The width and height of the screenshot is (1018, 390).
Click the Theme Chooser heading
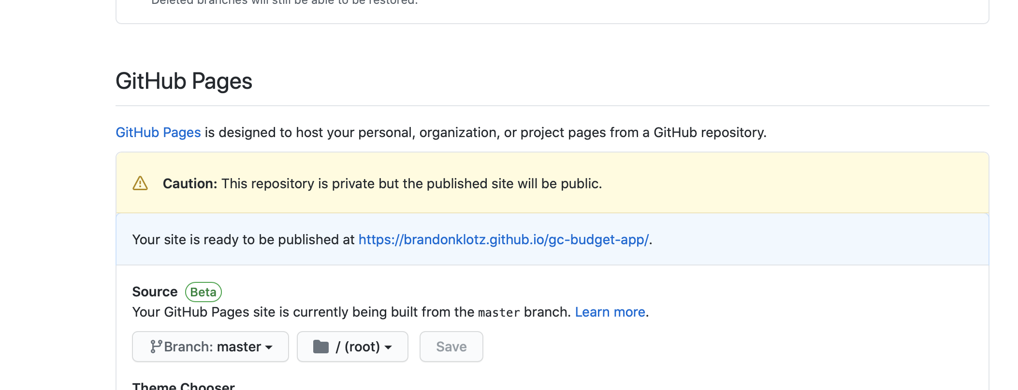[x=184, y=386]
